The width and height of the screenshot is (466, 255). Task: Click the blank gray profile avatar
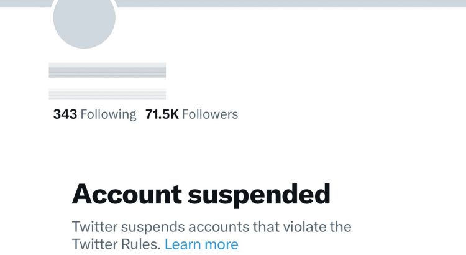85,21
